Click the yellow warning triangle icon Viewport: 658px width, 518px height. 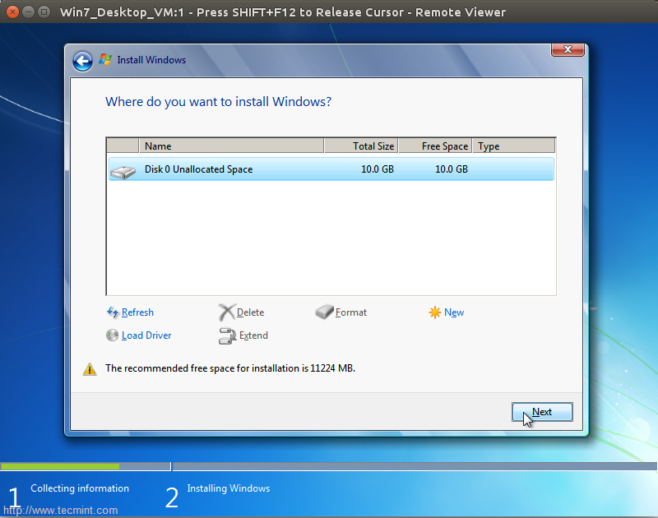click(90, 369)
